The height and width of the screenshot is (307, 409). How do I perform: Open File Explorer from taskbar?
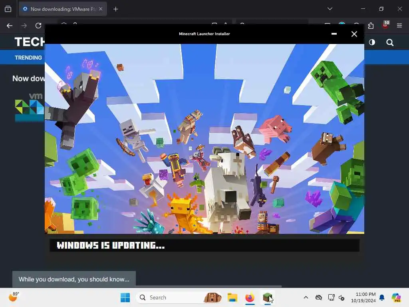[x=232, y=297]
